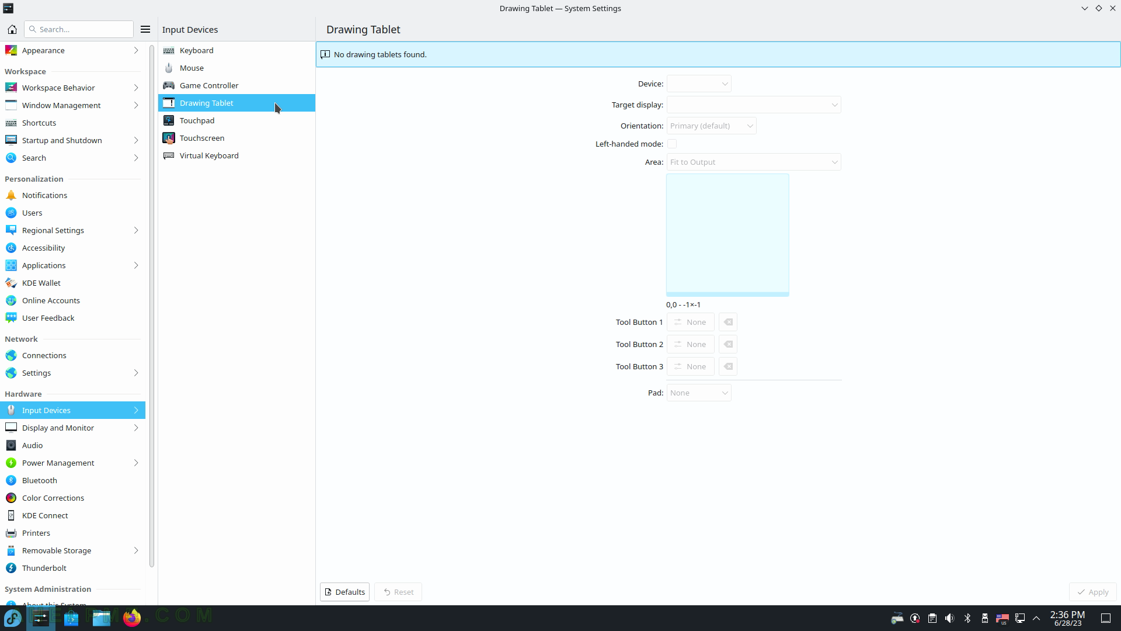Show hidden system tray icons
Viewport: 1121px width, 631px height.
tap(1036, 618)
